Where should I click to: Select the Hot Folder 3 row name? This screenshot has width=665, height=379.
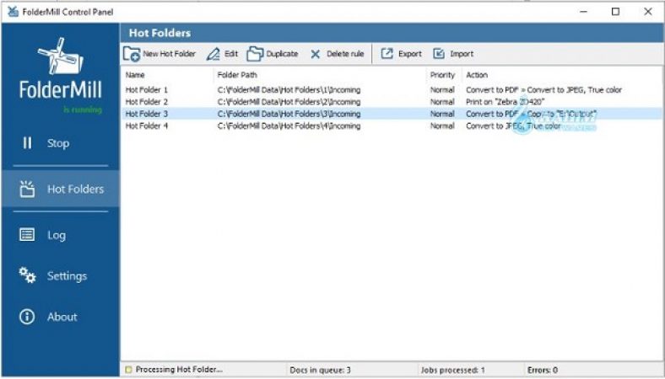(x=147, y=114)
